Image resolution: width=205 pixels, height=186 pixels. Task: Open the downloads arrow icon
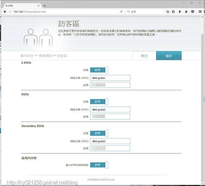pyautogui.click(x=180, y=12)
